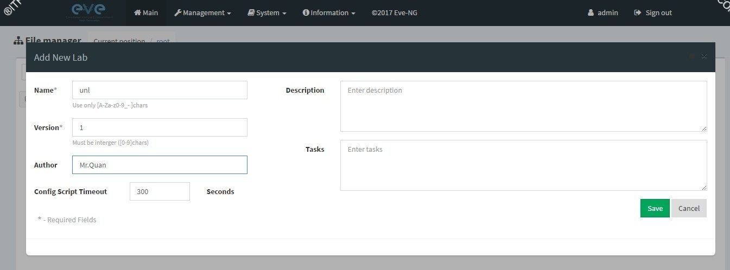Close the Add New Lab dialog
The image size is (730, 270).
pyautogui.click(x=704, y=56)
